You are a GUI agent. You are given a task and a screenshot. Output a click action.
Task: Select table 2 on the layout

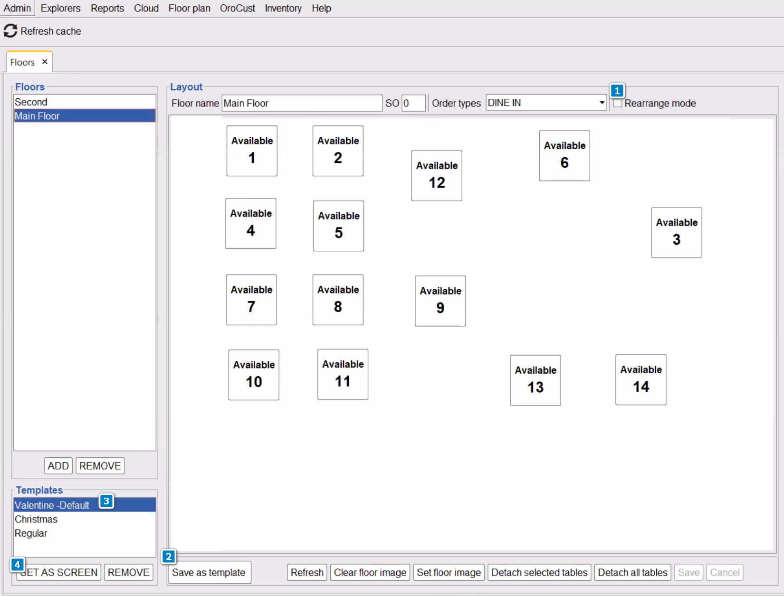(x=338, y=151)
